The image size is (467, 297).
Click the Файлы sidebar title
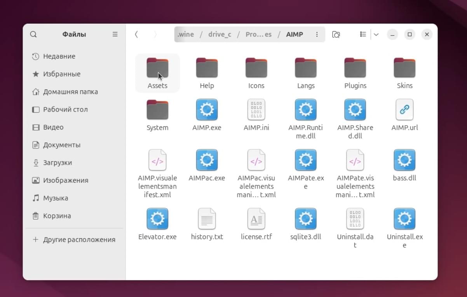tap(74, 34)
